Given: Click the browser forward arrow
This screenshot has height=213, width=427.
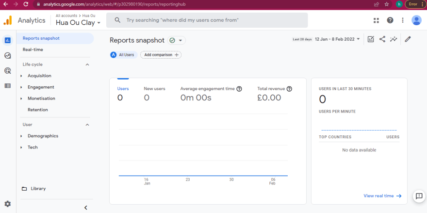Looking at the screenshot, I should [16, 4].
